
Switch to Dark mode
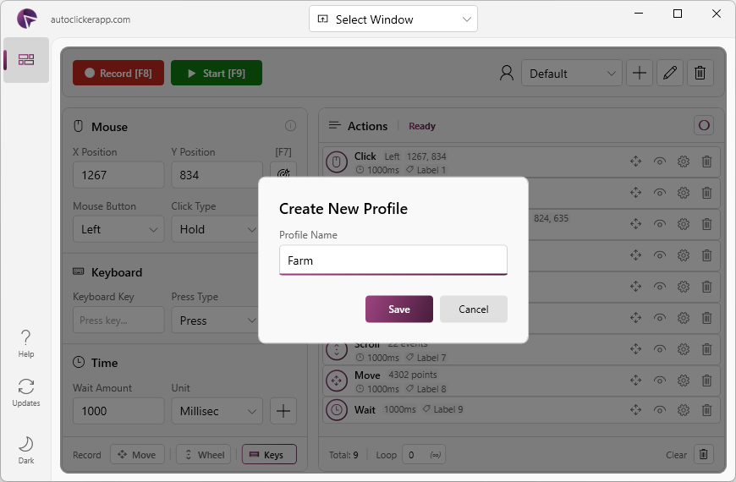pos(26,450)
